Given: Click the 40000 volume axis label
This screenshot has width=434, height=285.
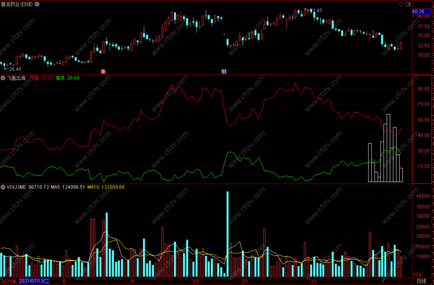Looking at the screenshot, I should [423, 196].
